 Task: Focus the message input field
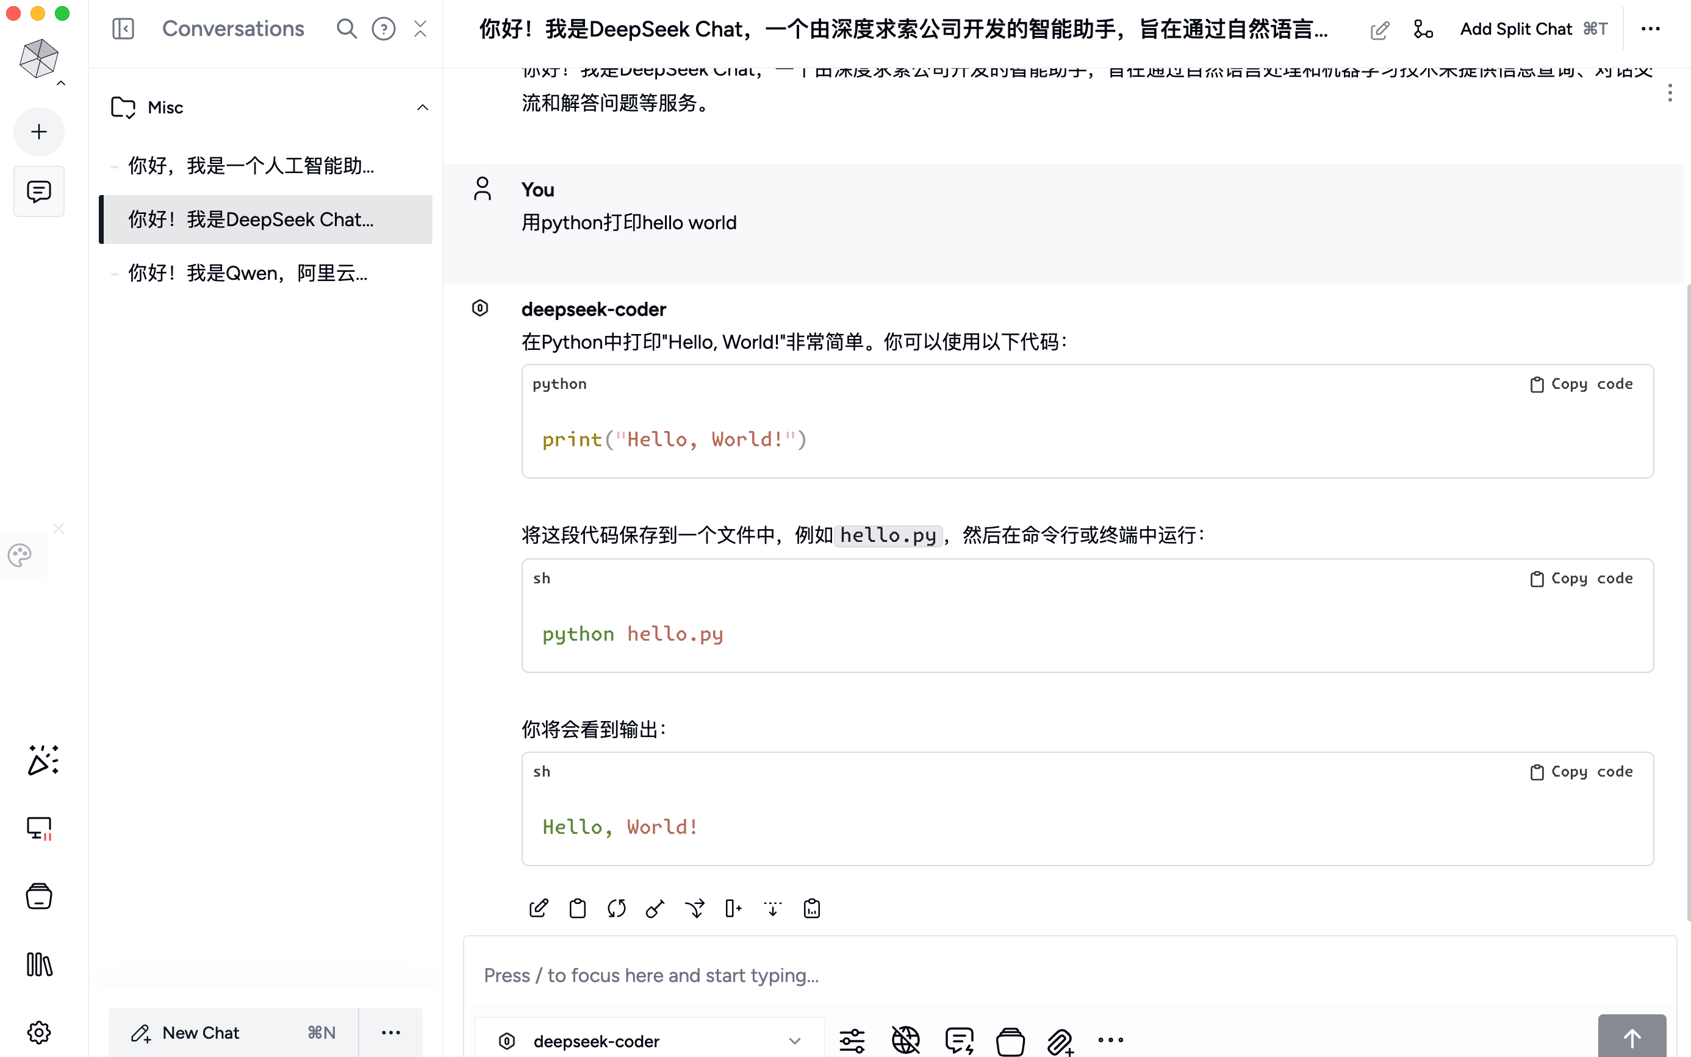point(1069,975)
